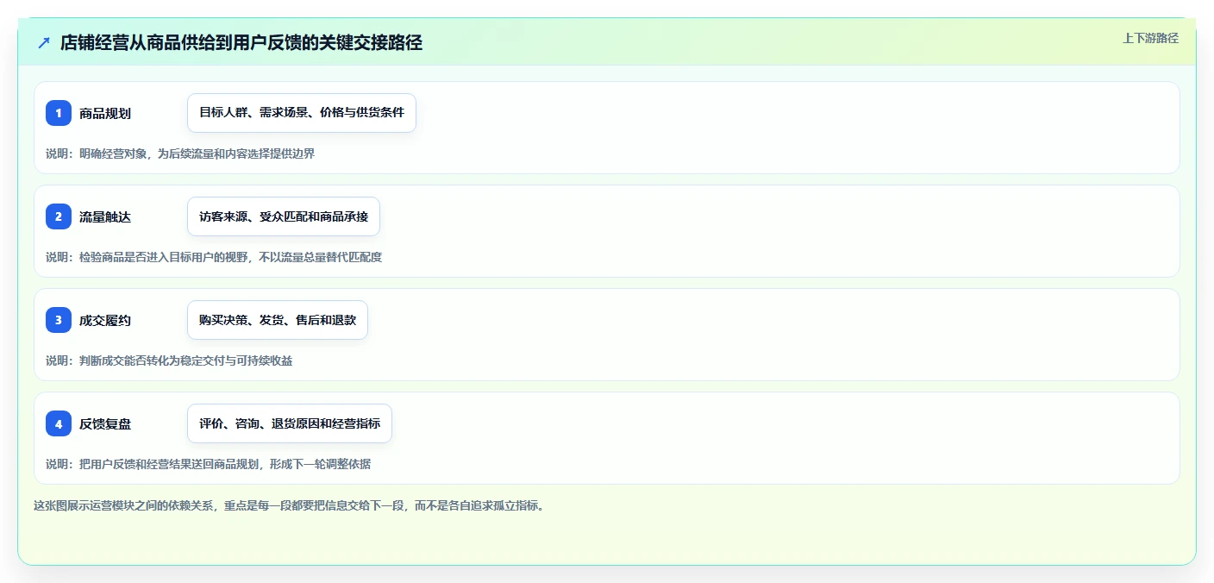This screenshot has width=1214, height=583.
Task: Click the step 3 number badge
Action: pos(59,320)
